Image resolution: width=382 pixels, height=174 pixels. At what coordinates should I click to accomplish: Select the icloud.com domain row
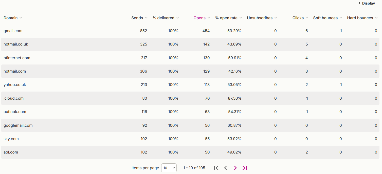191,98
